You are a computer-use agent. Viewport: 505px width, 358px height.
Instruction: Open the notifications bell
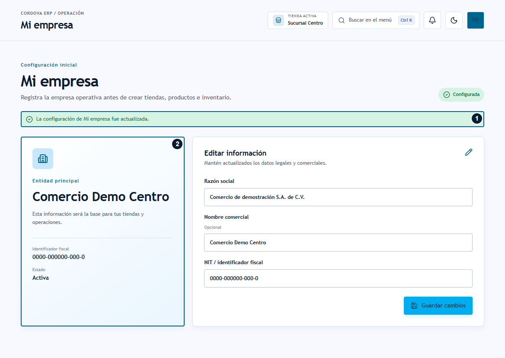(432, 20)
